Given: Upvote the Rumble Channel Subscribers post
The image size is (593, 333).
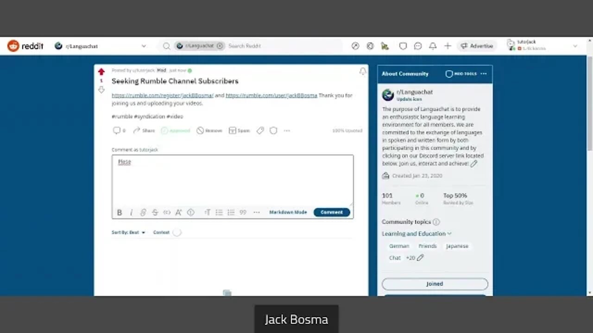Looking at the screenshot, I should pos(101,72).
